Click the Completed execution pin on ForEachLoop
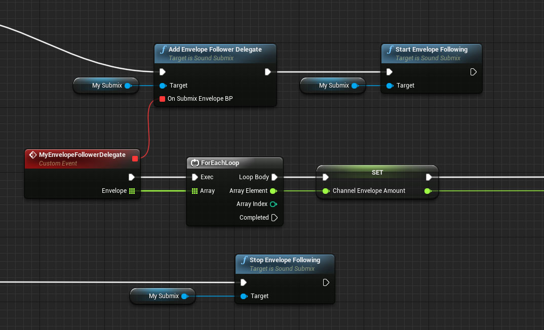This screenshot has width=544, height=330. click(274, 218)
